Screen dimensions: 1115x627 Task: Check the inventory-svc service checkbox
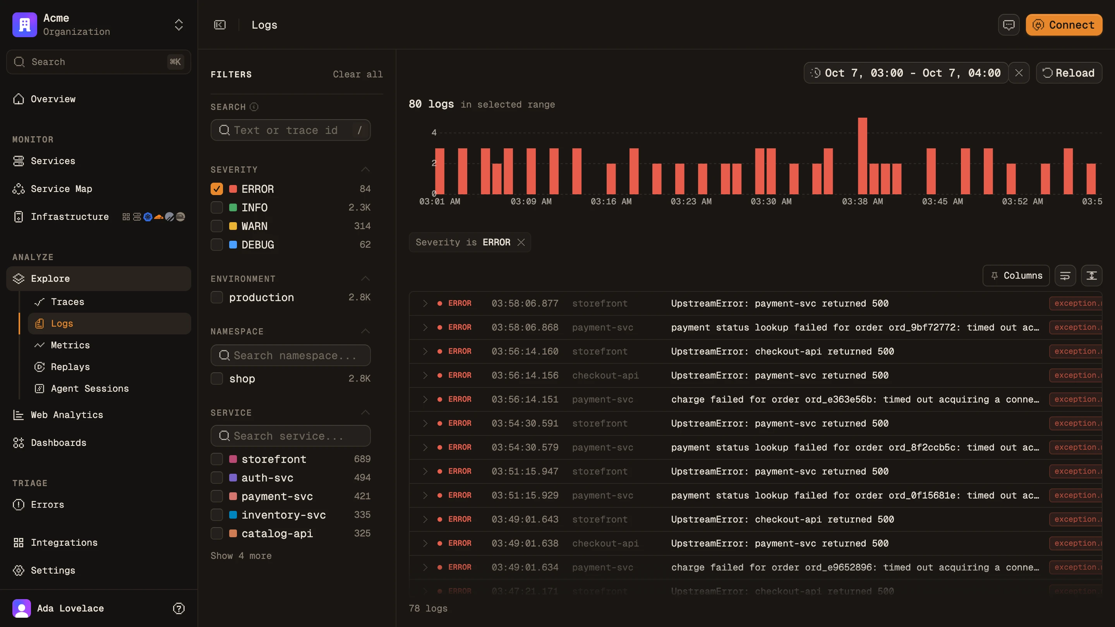pyautogui.click(x=217, y=516)
